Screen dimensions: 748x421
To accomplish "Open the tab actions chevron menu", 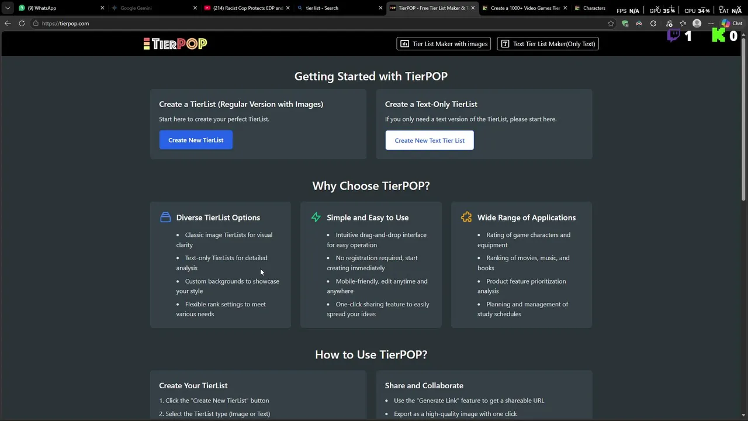I will 8,8.
